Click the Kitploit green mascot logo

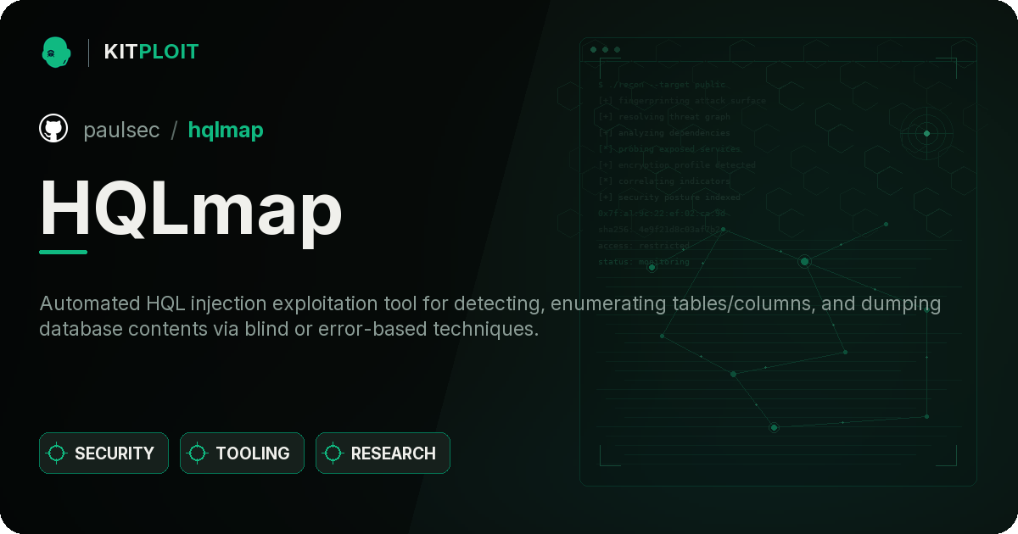click(x=56, y=52)
